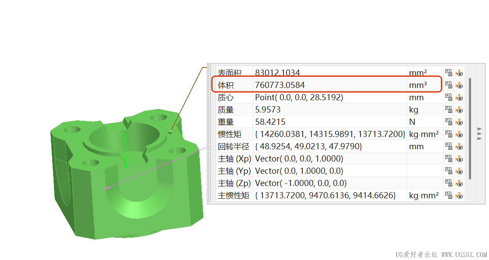
Task: Toggle the eye visibility icon on the 表面积 row
Action: click(459, 73)
